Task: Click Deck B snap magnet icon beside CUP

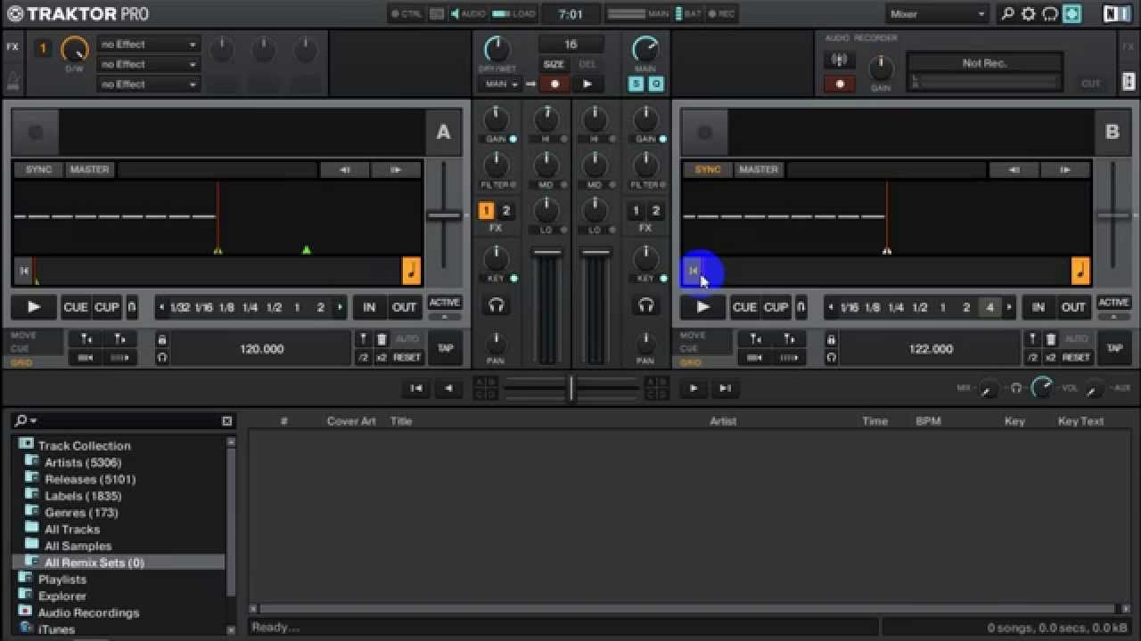Action: point(800,307)
